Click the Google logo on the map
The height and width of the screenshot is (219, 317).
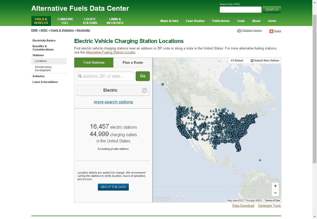162,199
